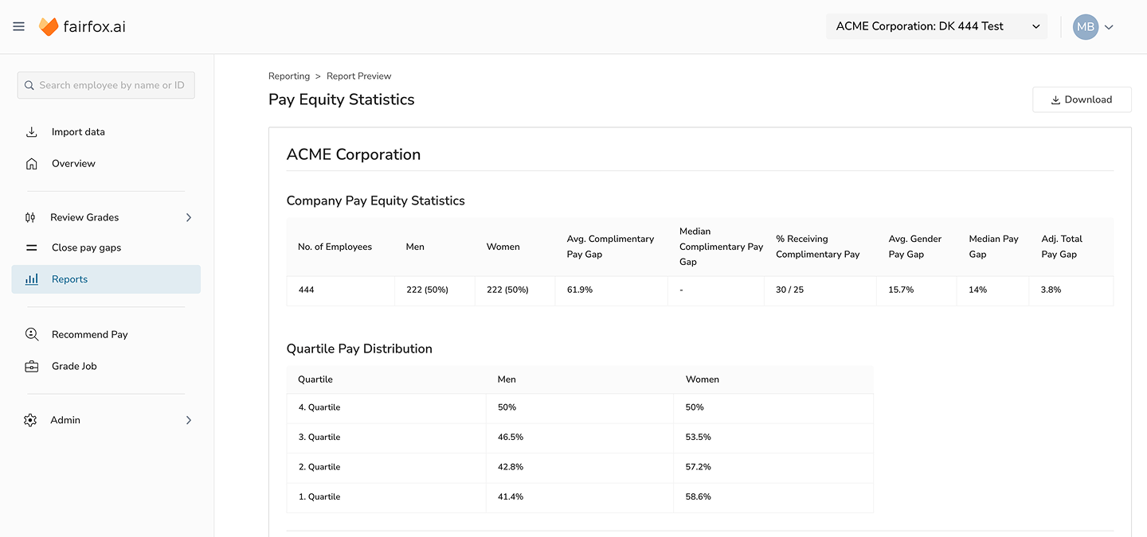Click the search magnifier icon
Image resolution: width=1147 pixels, height=537 pixels.
(x=29, y=85)
